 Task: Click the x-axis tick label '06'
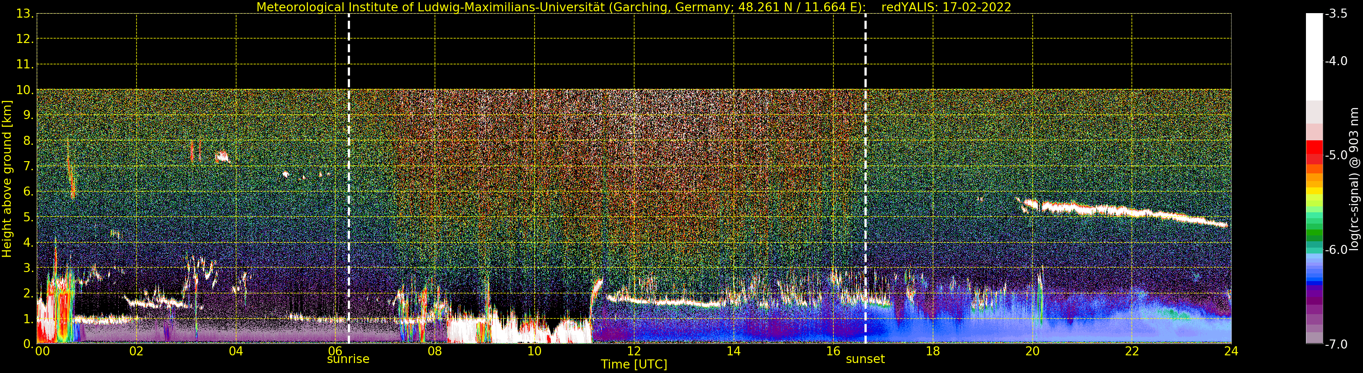(336, 351)
